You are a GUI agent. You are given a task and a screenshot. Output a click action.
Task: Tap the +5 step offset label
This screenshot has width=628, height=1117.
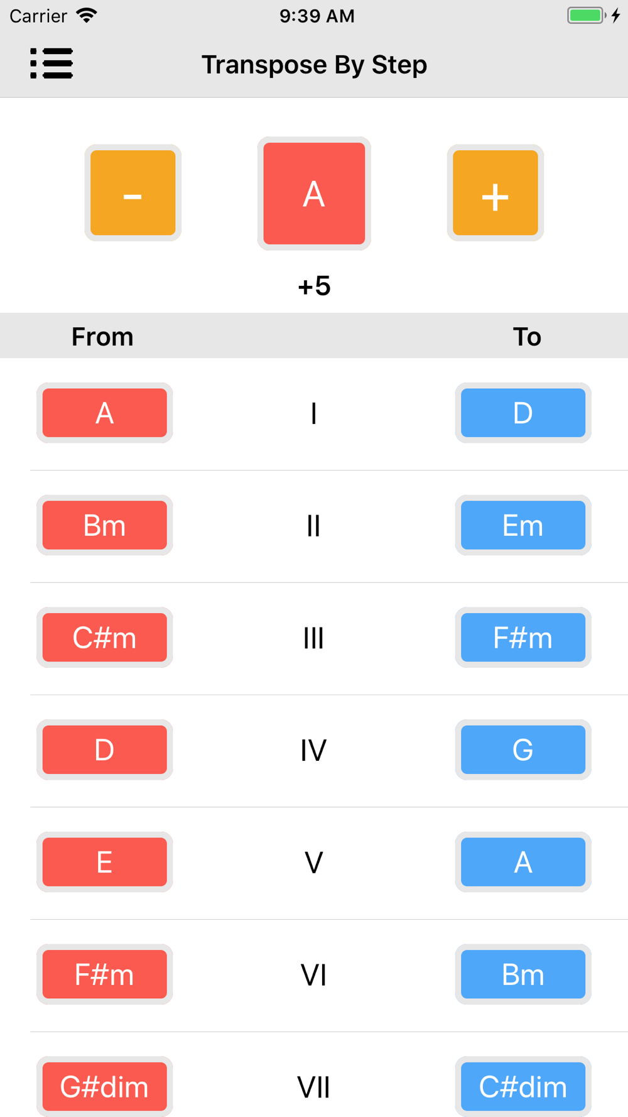(314, 286)
